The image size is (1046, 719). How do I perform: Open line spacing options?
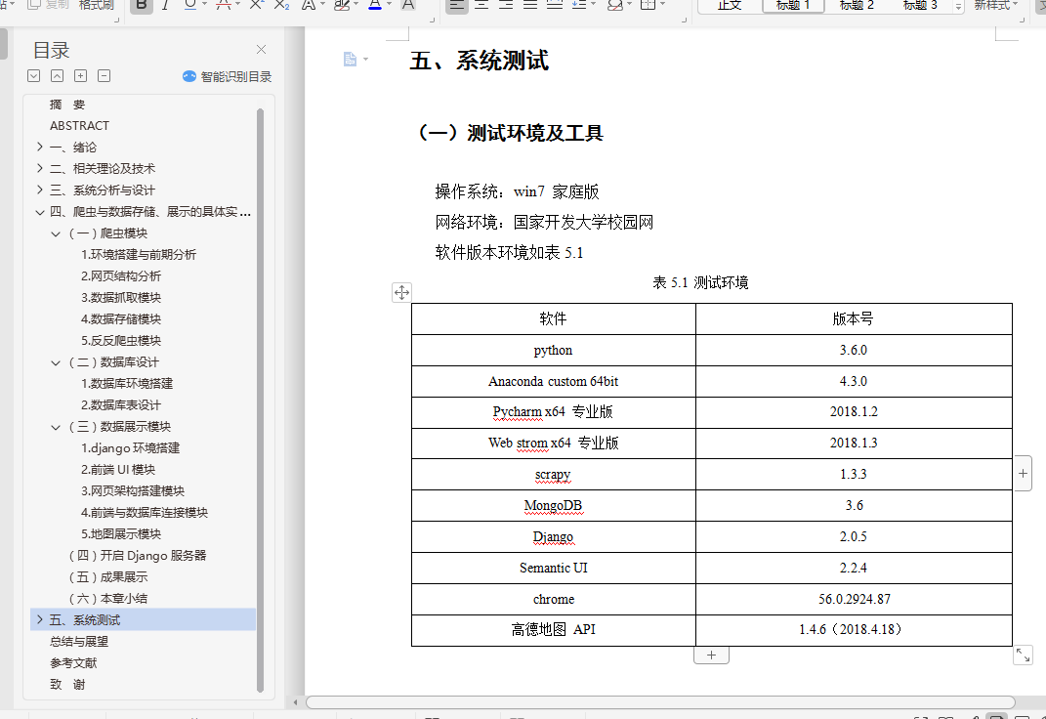point(579,5)
